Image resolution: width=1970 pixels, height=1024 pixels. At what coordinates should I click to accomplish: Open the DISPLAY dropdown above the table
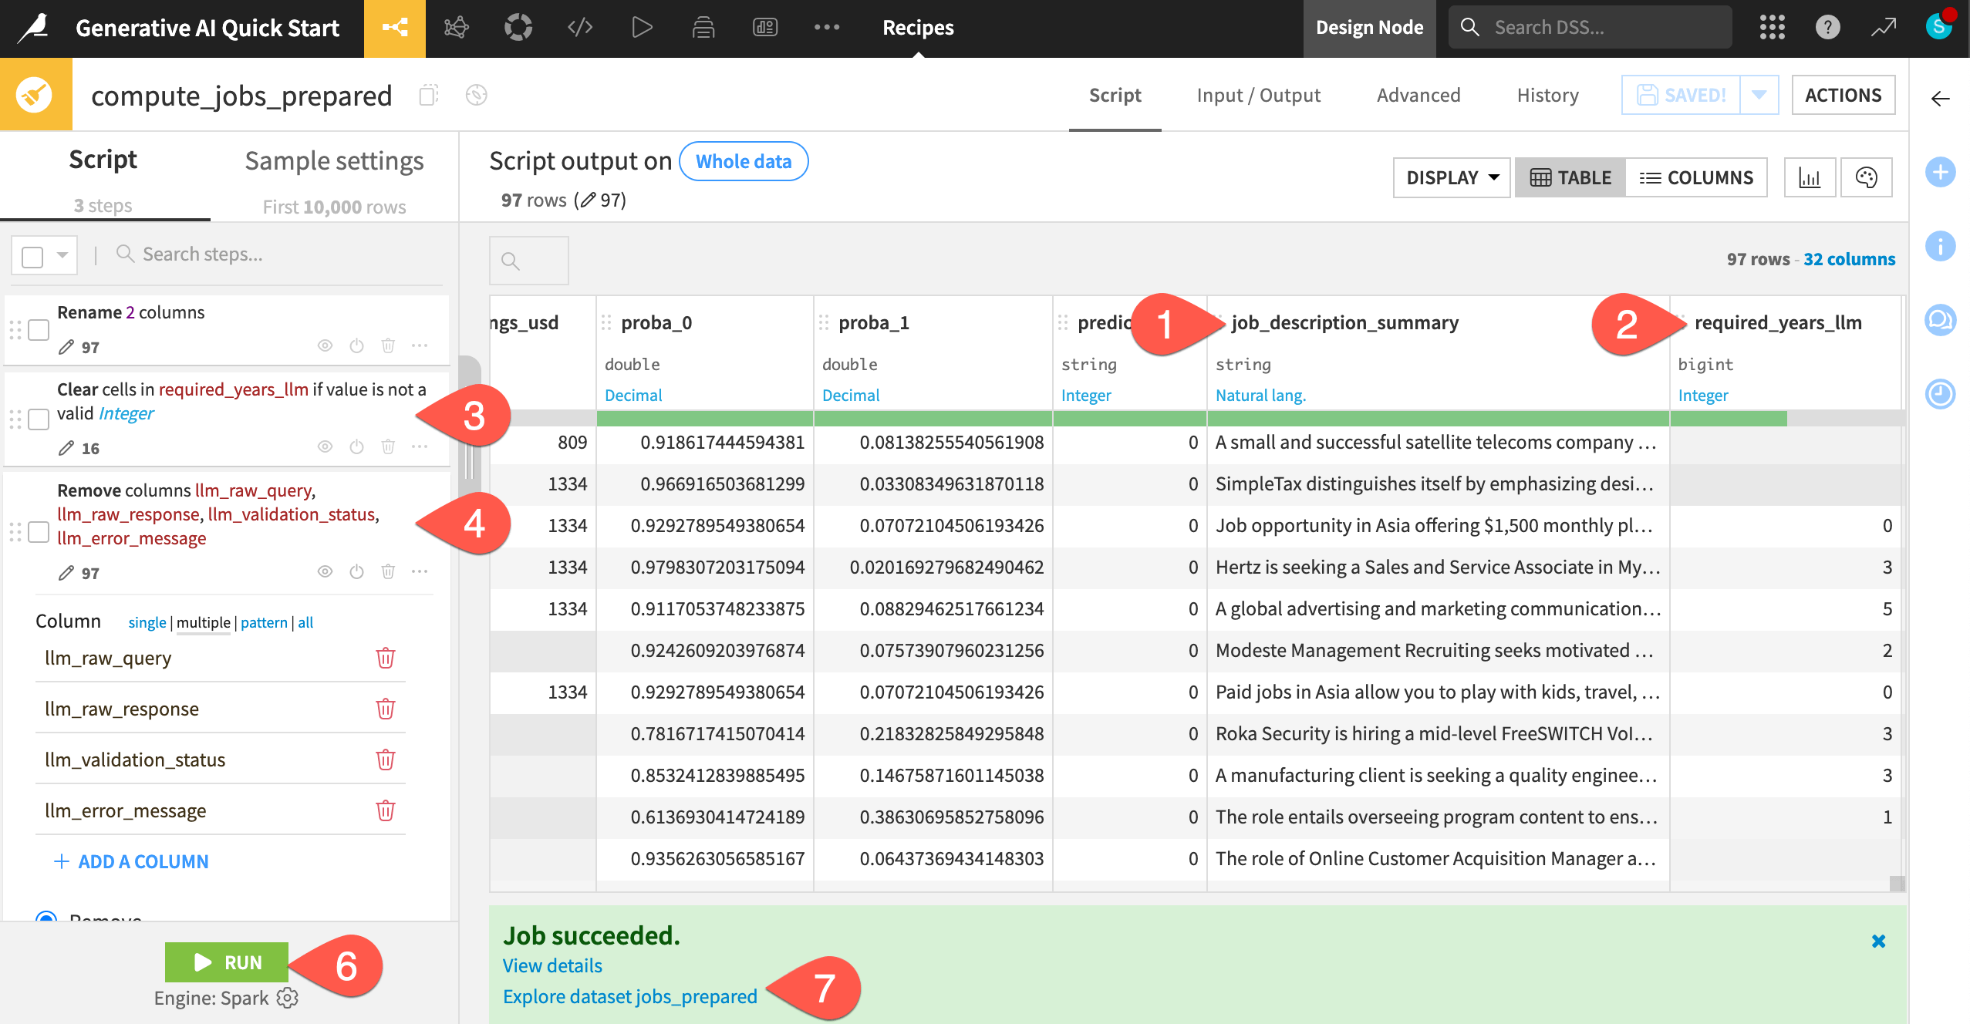point(1450,177)
